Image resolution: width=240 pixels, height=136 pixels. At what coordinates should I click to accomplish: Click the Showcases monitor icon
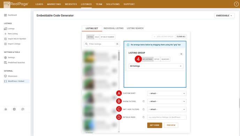[5, 76]
